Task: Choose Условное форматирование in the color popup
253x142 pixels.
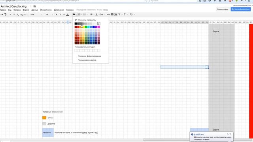Action: pyautogui.click(x=90, y=56)
